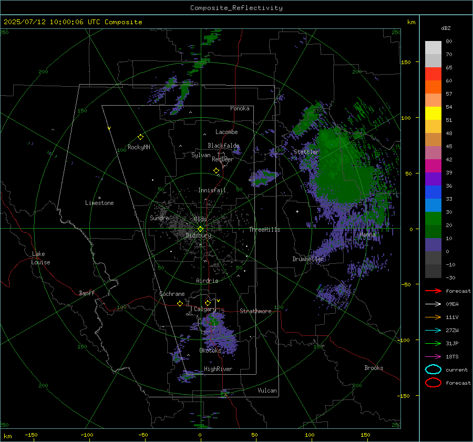This screenshot has width=473, height=442.
Task: Pick the royal blue dBZ swatch
Action: tap(433, 192)
